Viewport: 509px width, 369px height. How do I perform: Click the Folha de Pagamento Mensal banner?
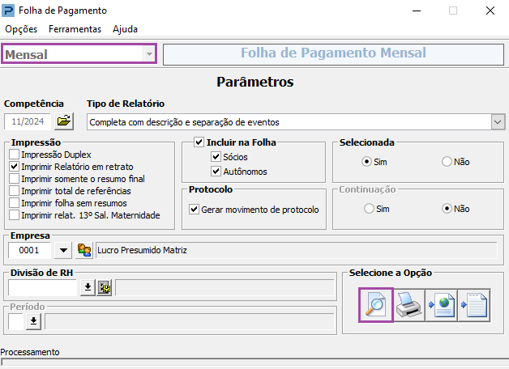click(x=333, y=54)
